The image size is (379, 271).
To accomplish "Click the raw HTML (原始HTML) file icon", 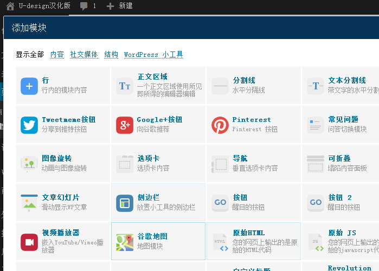I will click(x=221, y=242).
